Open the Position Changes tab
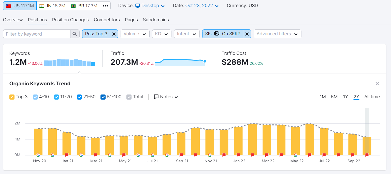Image resolution: width=391 pixels, height=174 pixels. pyautogui.click(x=70, y=20)
